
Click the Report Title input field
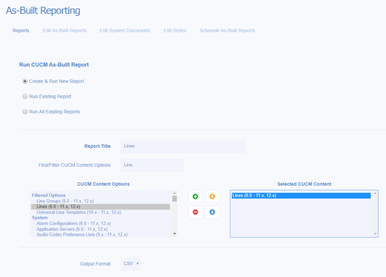[x=183, y=146]
